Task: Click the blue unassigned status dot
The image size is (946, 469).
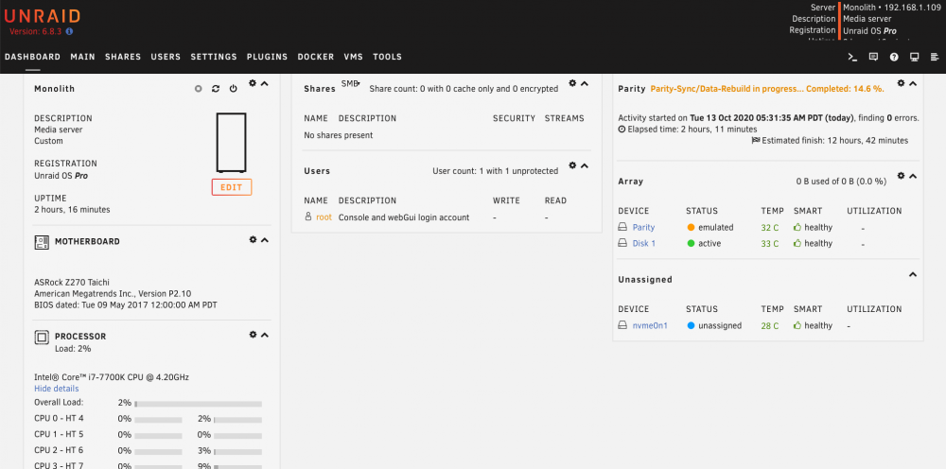Action: pos(691,325)
